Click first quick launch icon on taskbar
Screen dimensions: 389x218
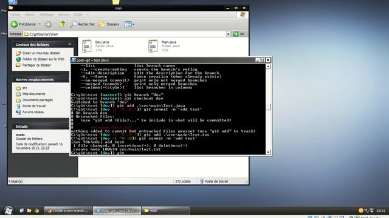pos(22,211)
